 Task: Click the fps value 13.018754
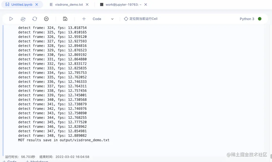77,28
